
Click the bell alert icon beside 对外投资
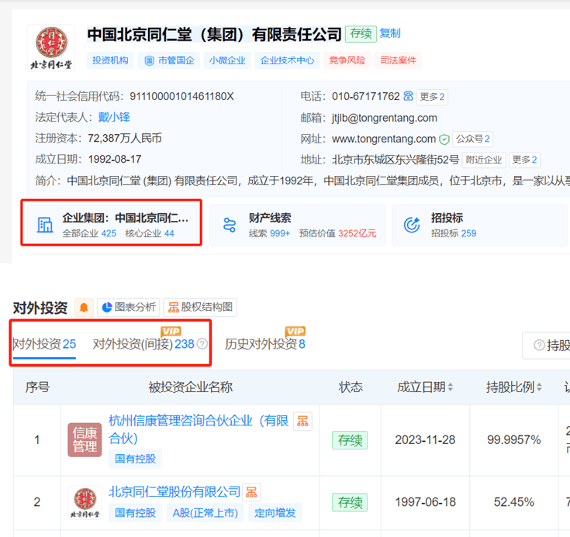84,308
